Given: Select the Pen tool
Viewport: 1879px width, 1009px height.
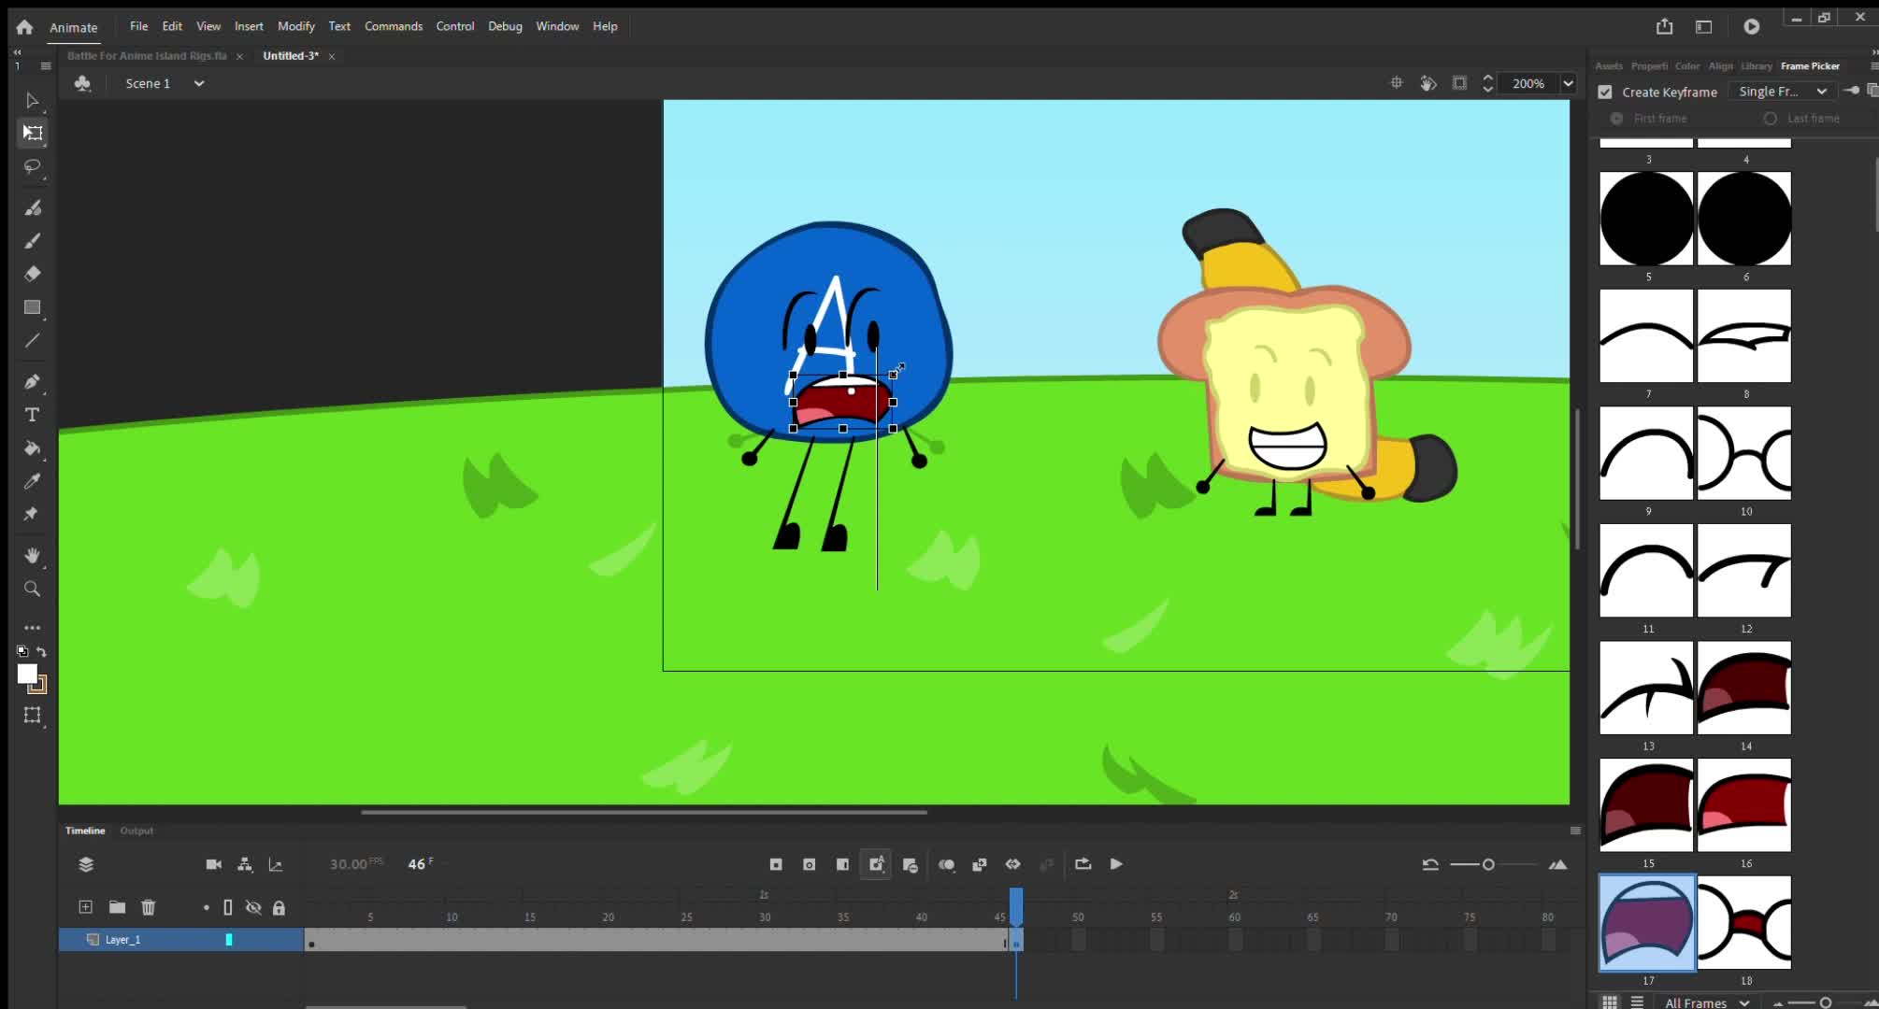Looking at the screenshot, I should point(32,381).
